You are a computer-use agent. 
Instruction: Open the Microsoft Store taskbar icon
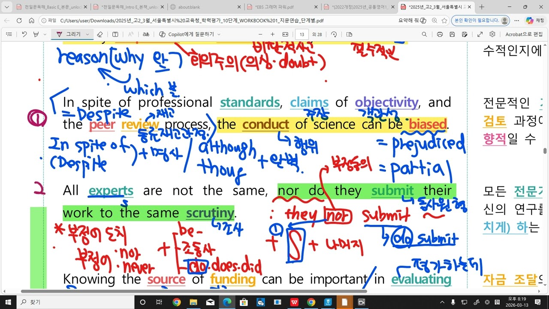click(244, 302)
